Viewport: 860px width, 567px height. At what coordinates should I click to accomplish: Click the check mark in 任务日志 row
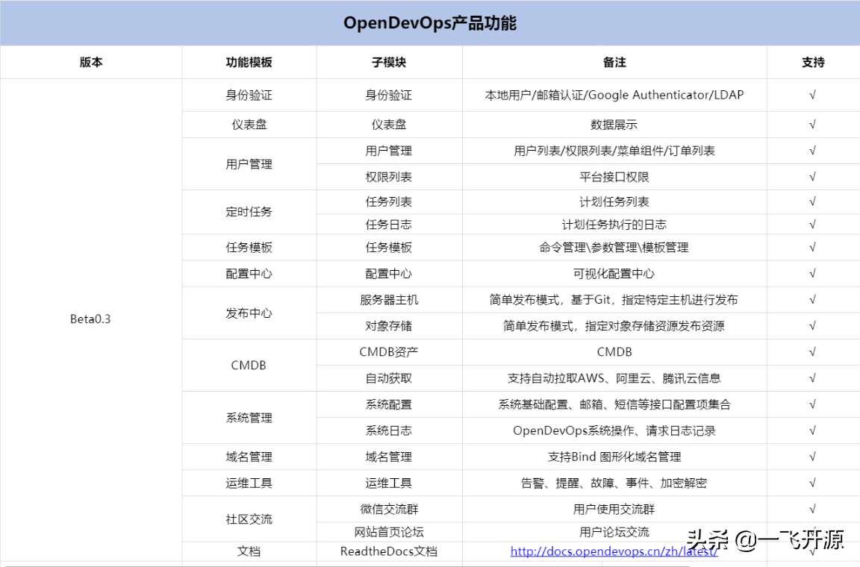coord(813,225)
